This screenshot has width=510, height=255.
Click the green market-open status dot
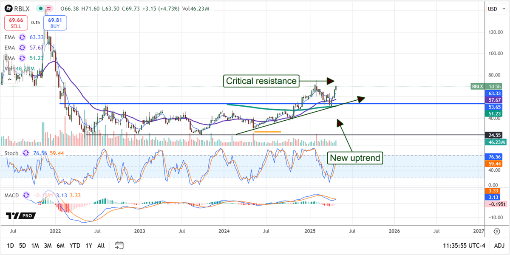[40, 8]
